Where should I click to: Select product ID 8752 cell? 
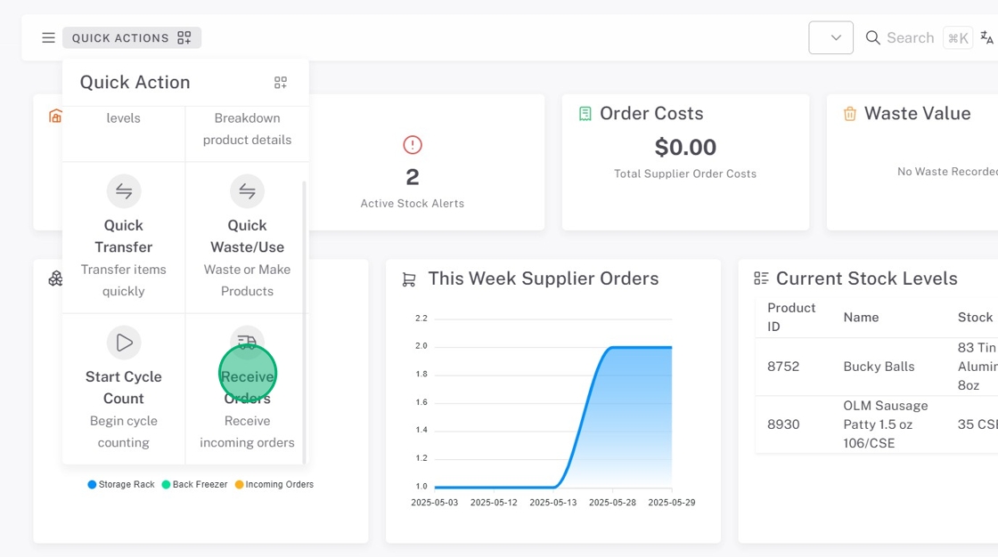point(783,367)
